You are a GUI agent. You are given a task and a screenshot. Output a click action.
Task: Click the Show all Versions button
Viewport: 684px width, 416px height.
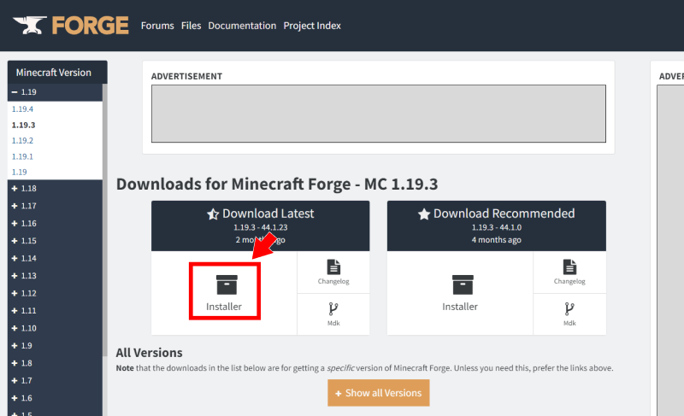point(378,393)
